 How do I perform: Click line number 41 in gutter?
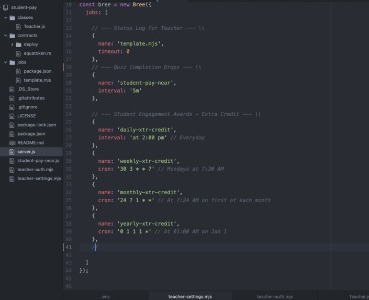(x=69, y=247)
